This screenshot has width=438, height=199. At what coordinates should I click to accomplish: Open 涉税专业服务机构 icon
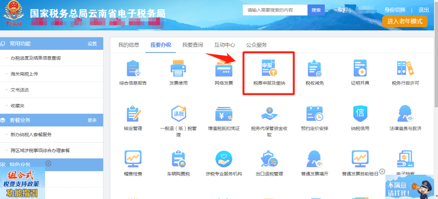[x=224, y=159]
